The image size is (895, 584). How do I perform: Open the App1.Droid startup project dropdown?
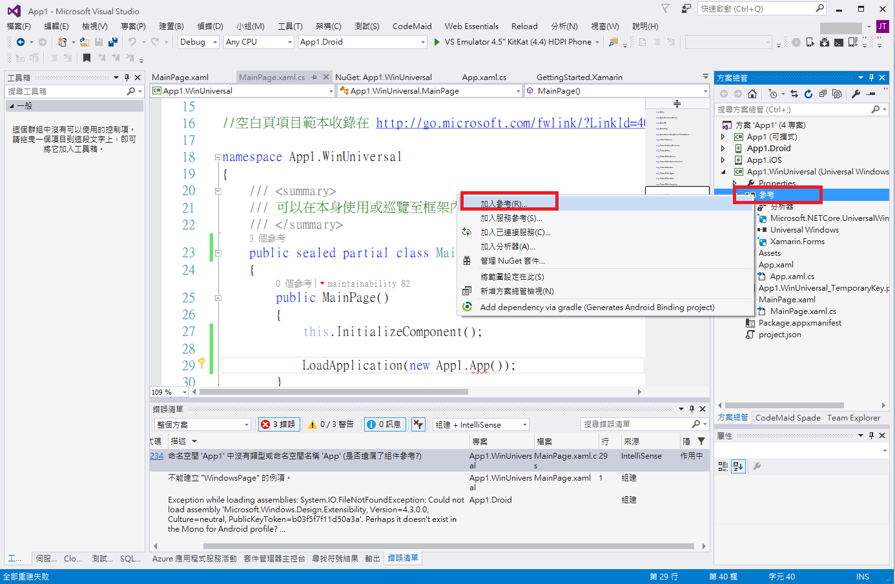363,42
